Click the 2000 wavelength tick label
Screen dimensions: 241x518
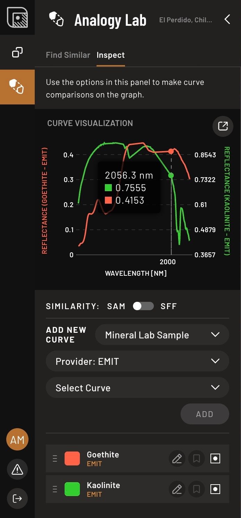pos(168,262)
